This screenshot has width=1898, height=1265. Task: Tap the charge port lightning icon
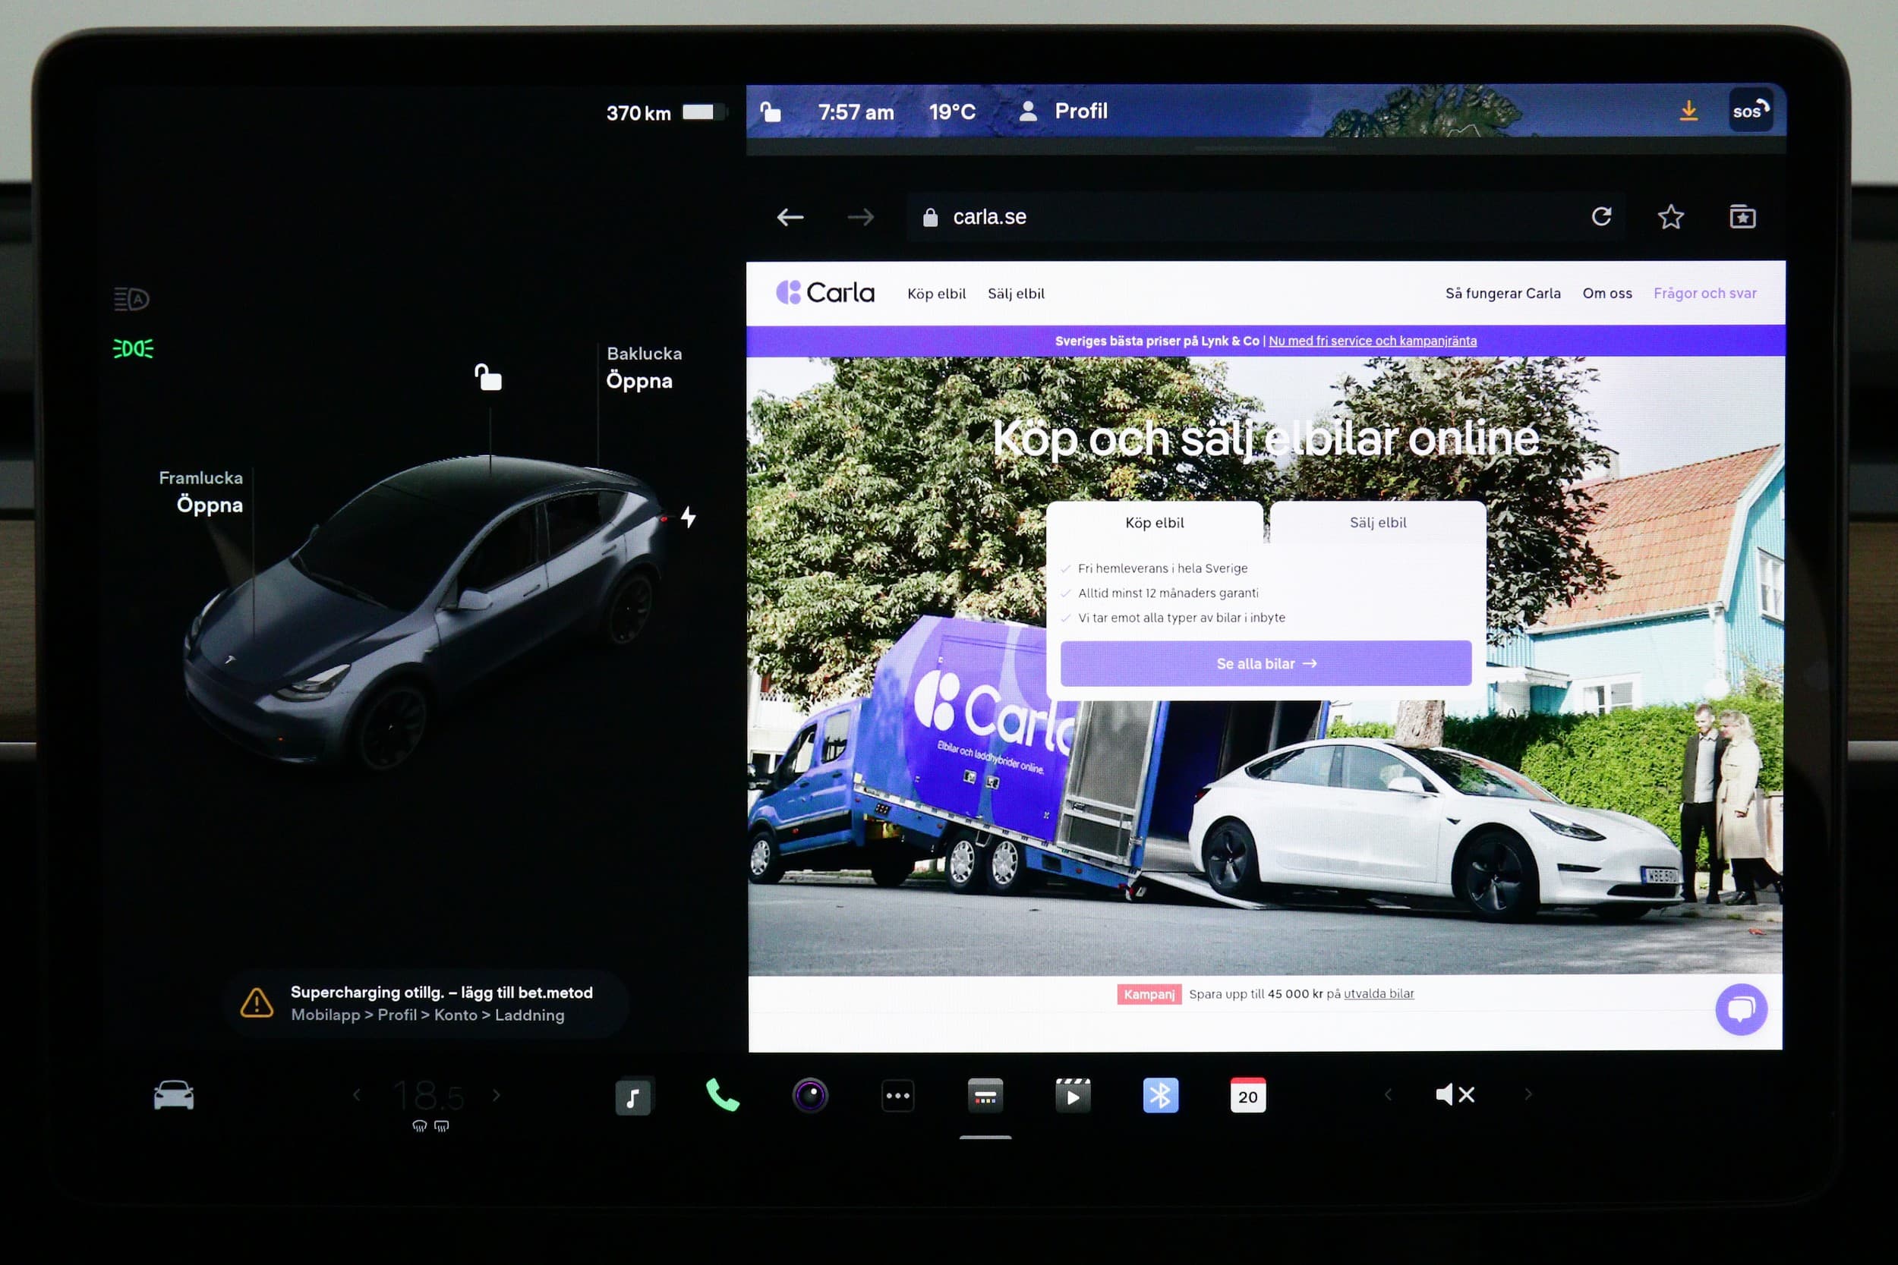click(689, 517)
